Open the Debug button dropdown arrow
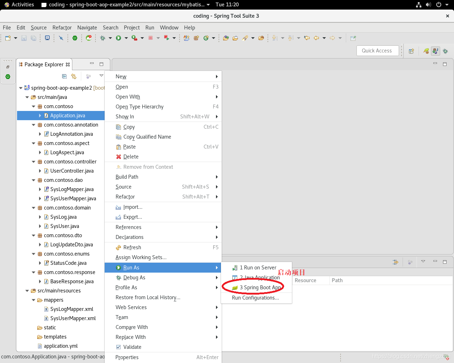 pos(110,38)
